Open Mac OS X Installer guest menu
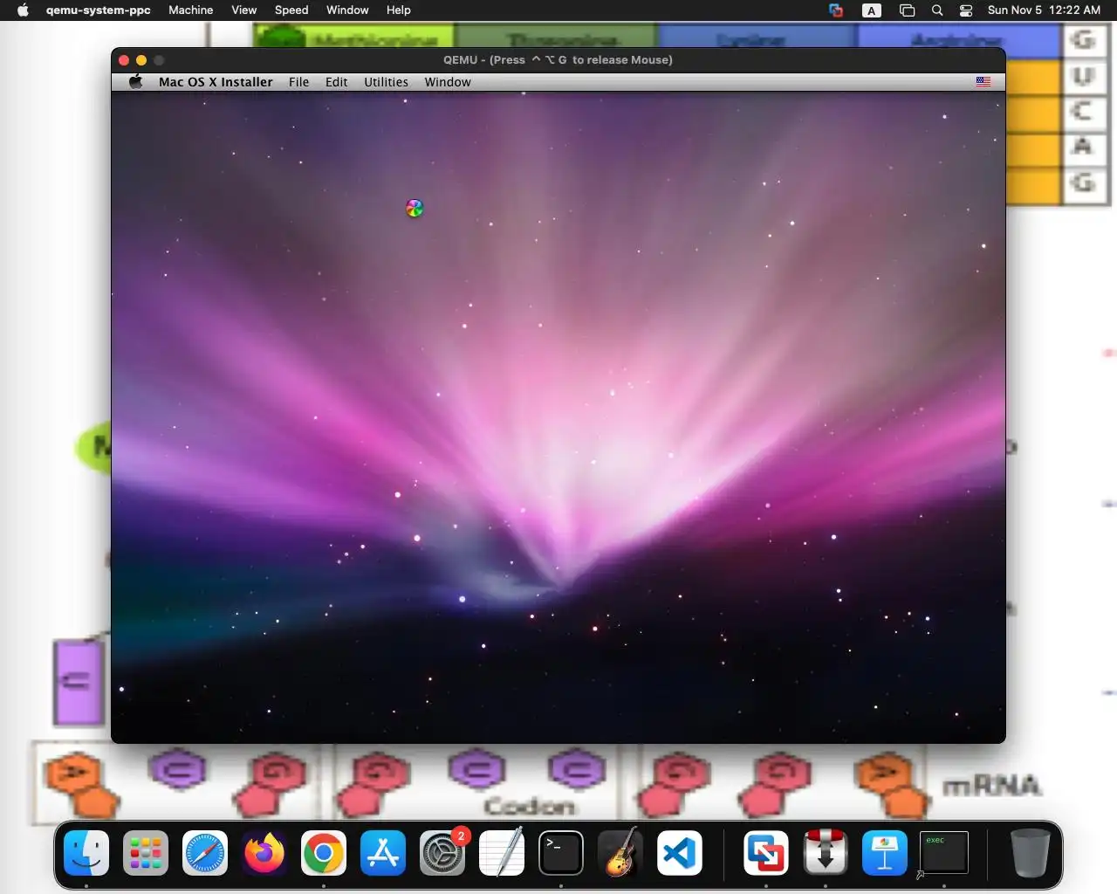Screen dimensions: 1117x894 click(x=216, y=82)
